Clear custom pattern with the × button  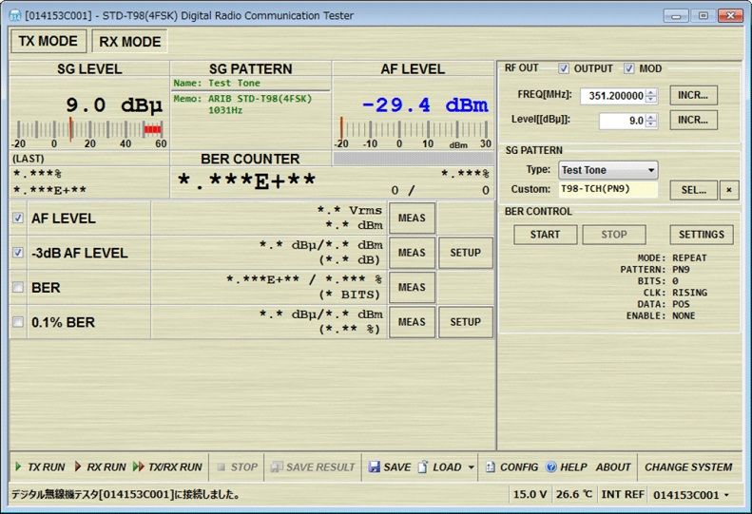coord(728,189)
